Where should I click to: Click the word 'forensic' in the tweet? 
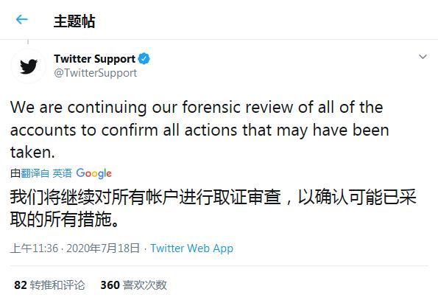point(211,107)
